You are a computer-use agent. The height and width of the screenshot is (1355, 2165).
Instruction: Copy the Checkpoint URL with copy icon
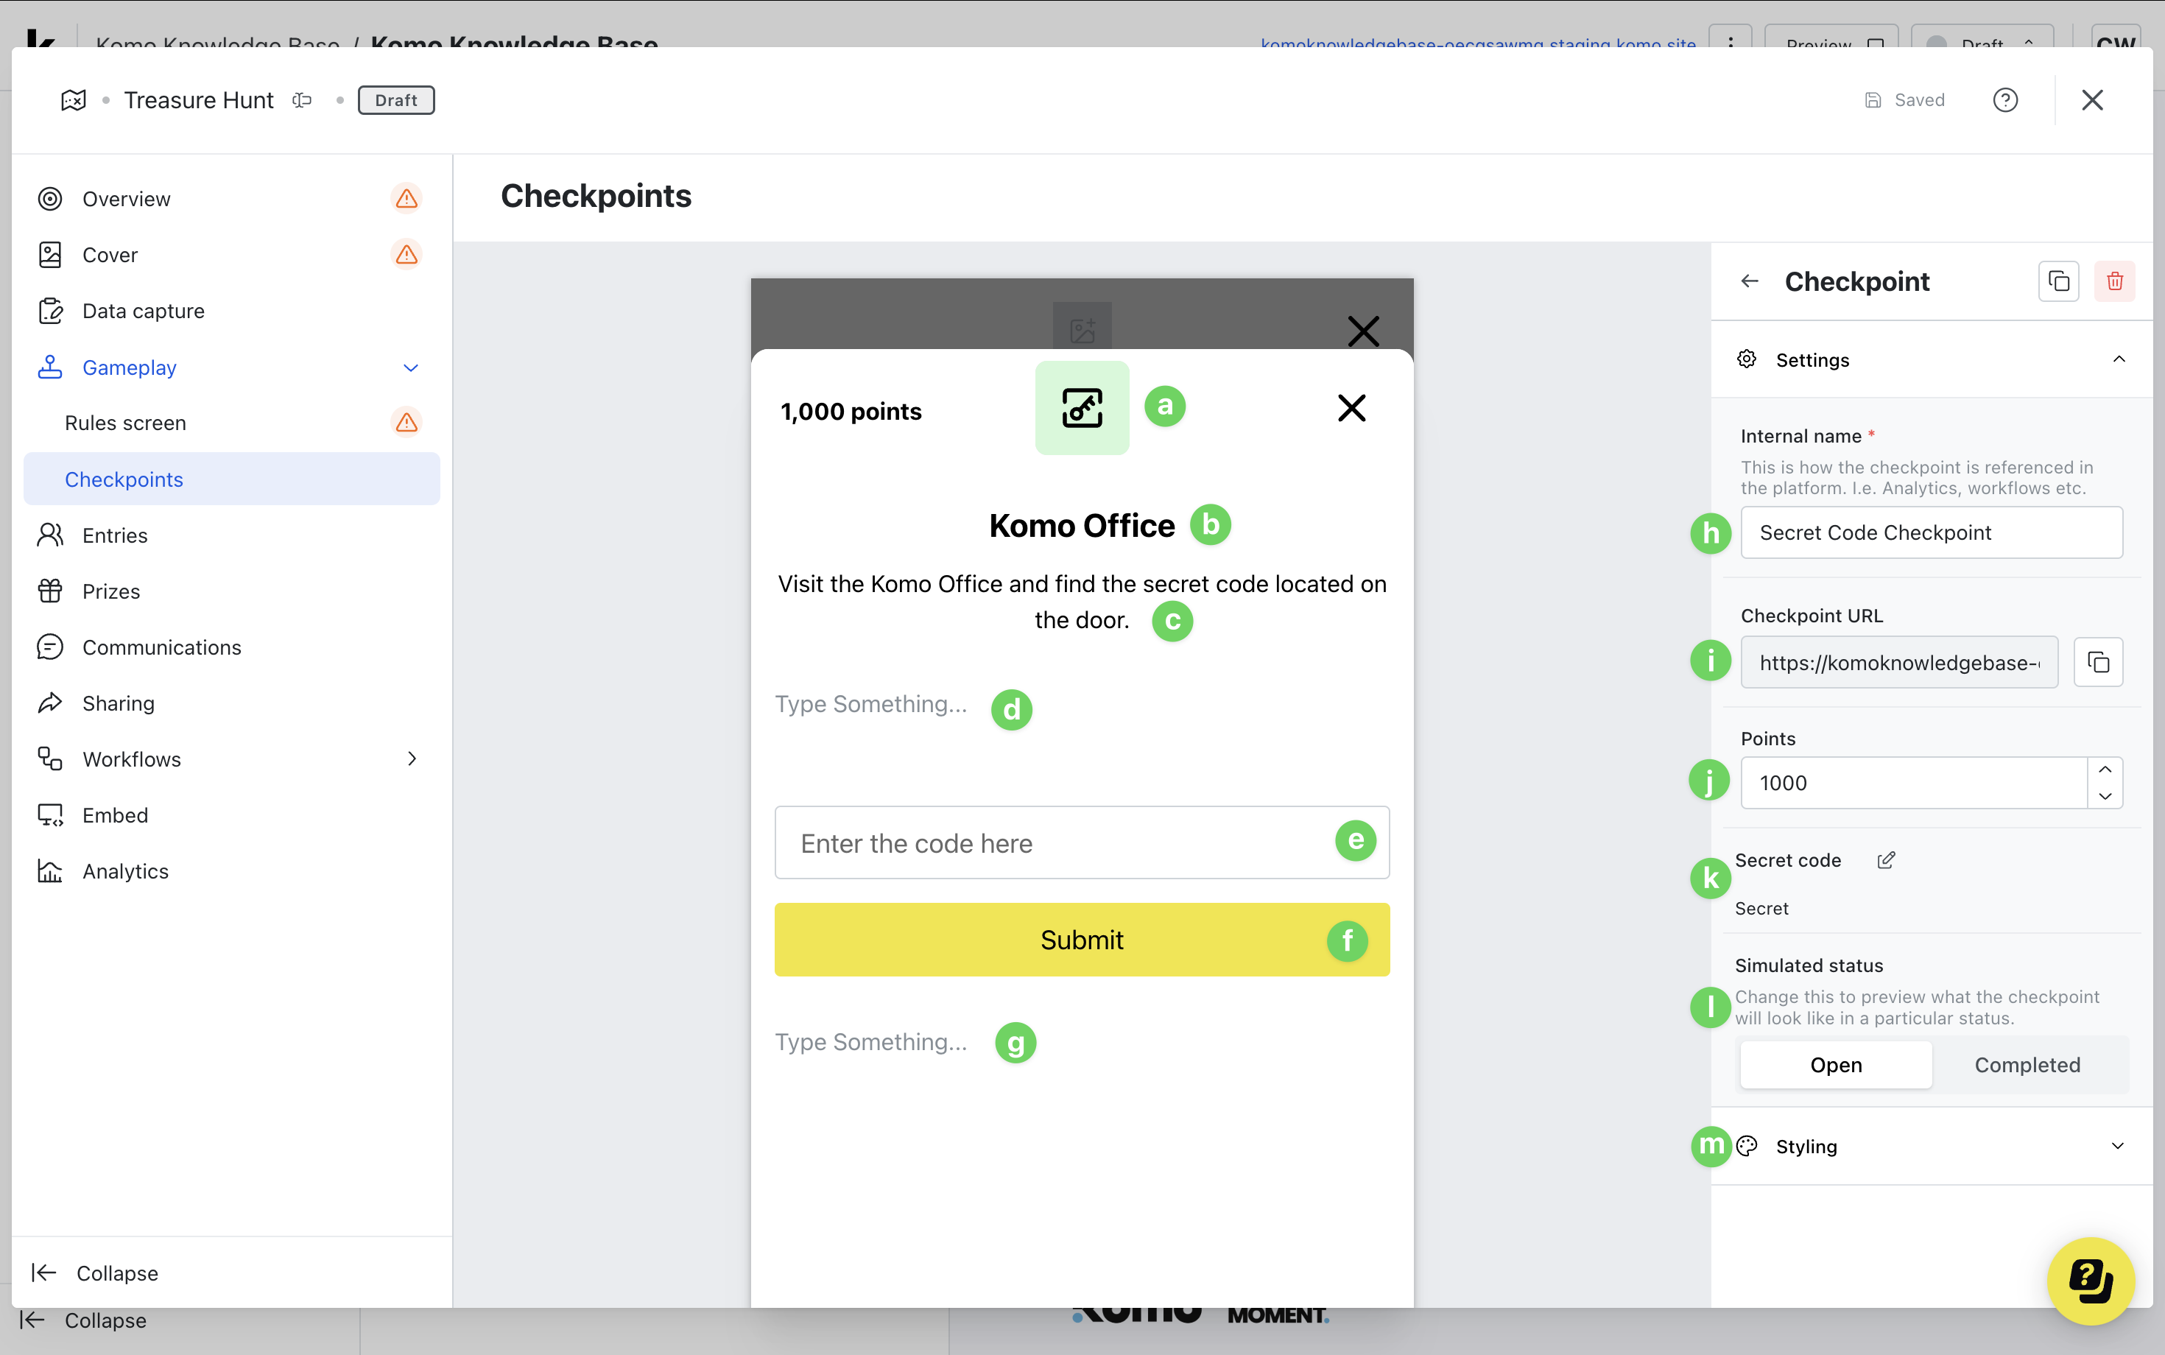pos(2098,662)
